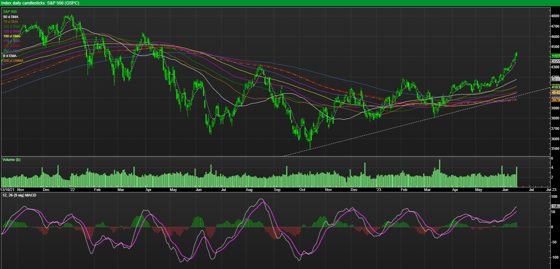
Task: Click the S&P 500 legend label
Action: click(10, 12)
